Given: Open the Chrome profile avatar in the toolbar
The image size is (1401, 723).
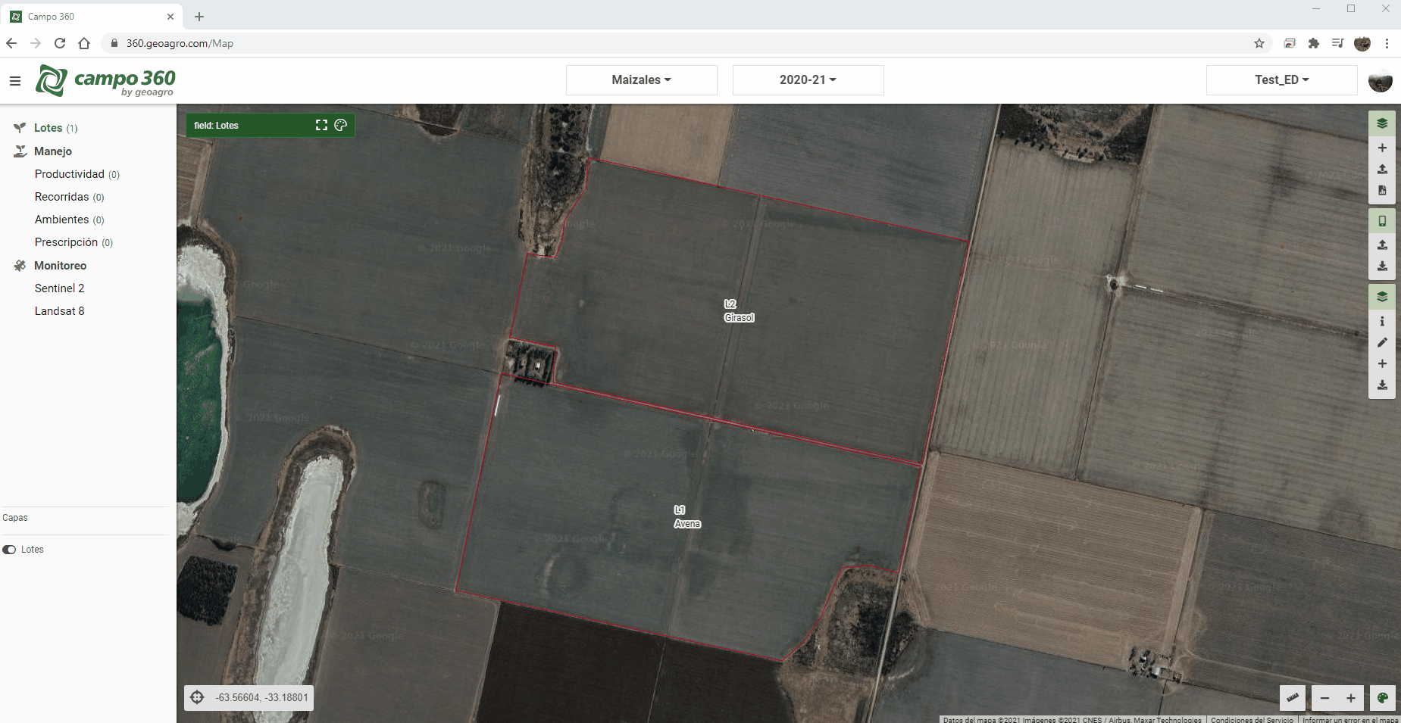Looking at the screenshot, I should point(1362,43).
